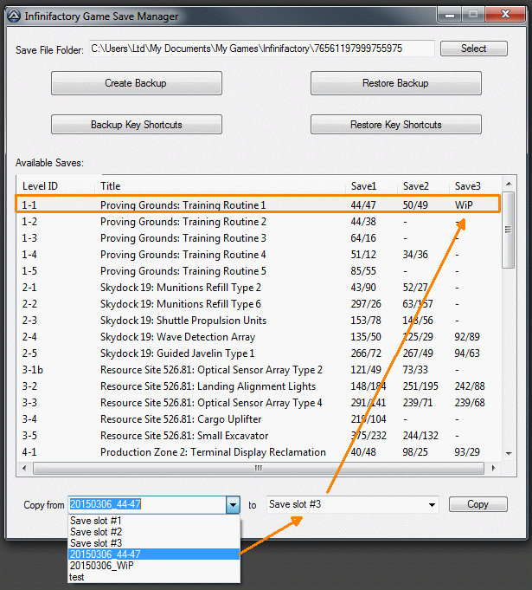Choose Save slot #2 in dropdown list
532x590 pixels.
click(x=154, y=532)
